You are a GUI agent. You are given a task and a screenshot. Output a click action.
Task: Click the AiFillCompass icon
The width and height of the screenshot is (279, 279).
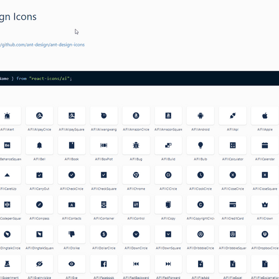click(x=40, y=205)
